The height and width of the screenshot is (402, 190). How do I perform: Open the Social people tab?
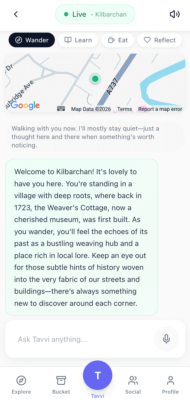133,385
